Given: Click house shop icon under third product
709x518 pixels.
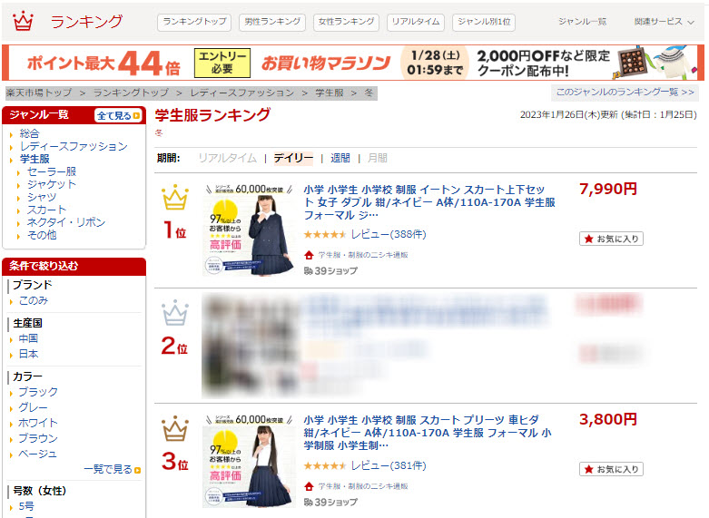Looking at the screenshot, I should [309, 486].
